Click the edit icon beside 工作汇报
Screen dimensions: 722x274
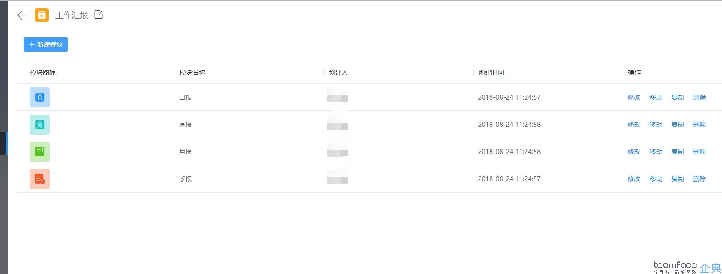coord(99,15)
